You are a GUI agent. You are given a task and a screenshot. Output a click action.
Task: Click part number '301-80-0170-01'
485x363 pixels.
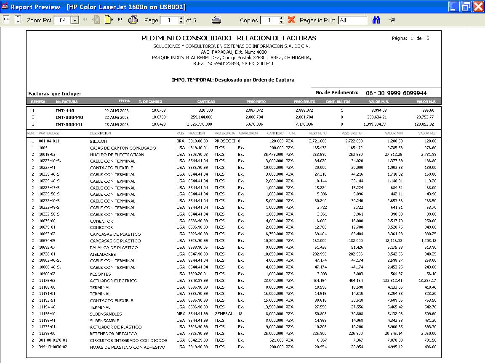click(x=53, y=340)
